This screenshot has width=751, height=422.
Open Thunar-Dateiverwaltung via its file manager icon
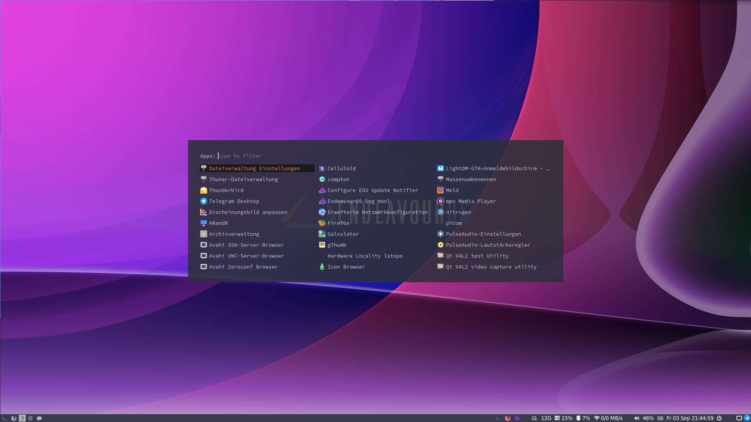[x=203, y=179]
